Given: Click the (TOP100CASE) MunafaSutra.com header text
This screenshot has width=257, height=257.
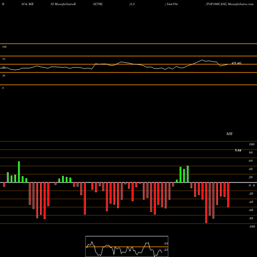Looking at the screenshot, I should point(229,4).
